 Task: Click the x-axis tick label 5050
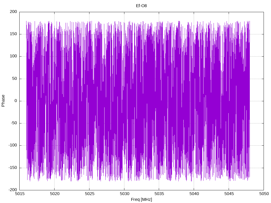click(264, 194)
